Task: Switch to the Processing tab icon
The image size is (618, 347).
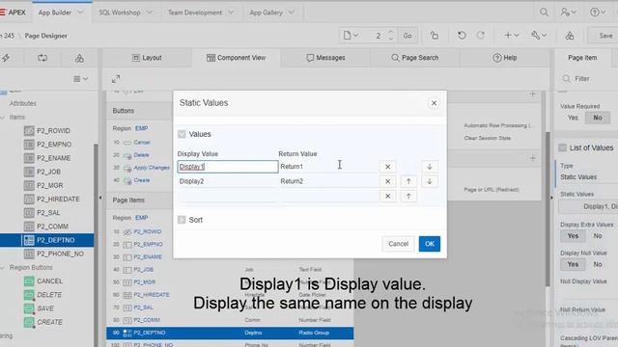Action: click(x=42, y=58)
